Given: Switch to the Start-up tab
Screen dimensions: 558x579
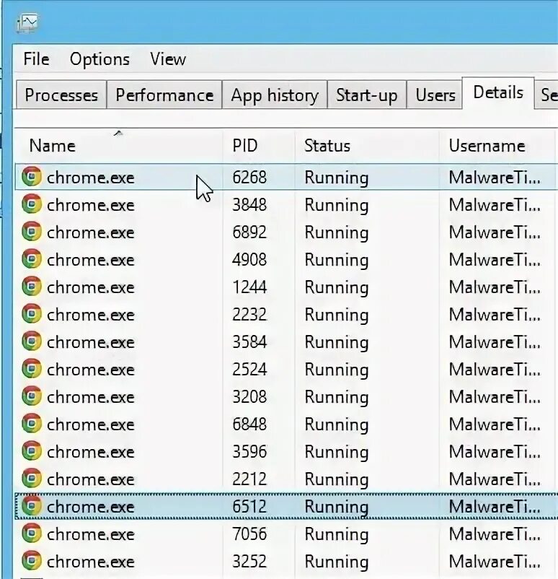Looking at the screenshot, I should click(x=366, y=95).
